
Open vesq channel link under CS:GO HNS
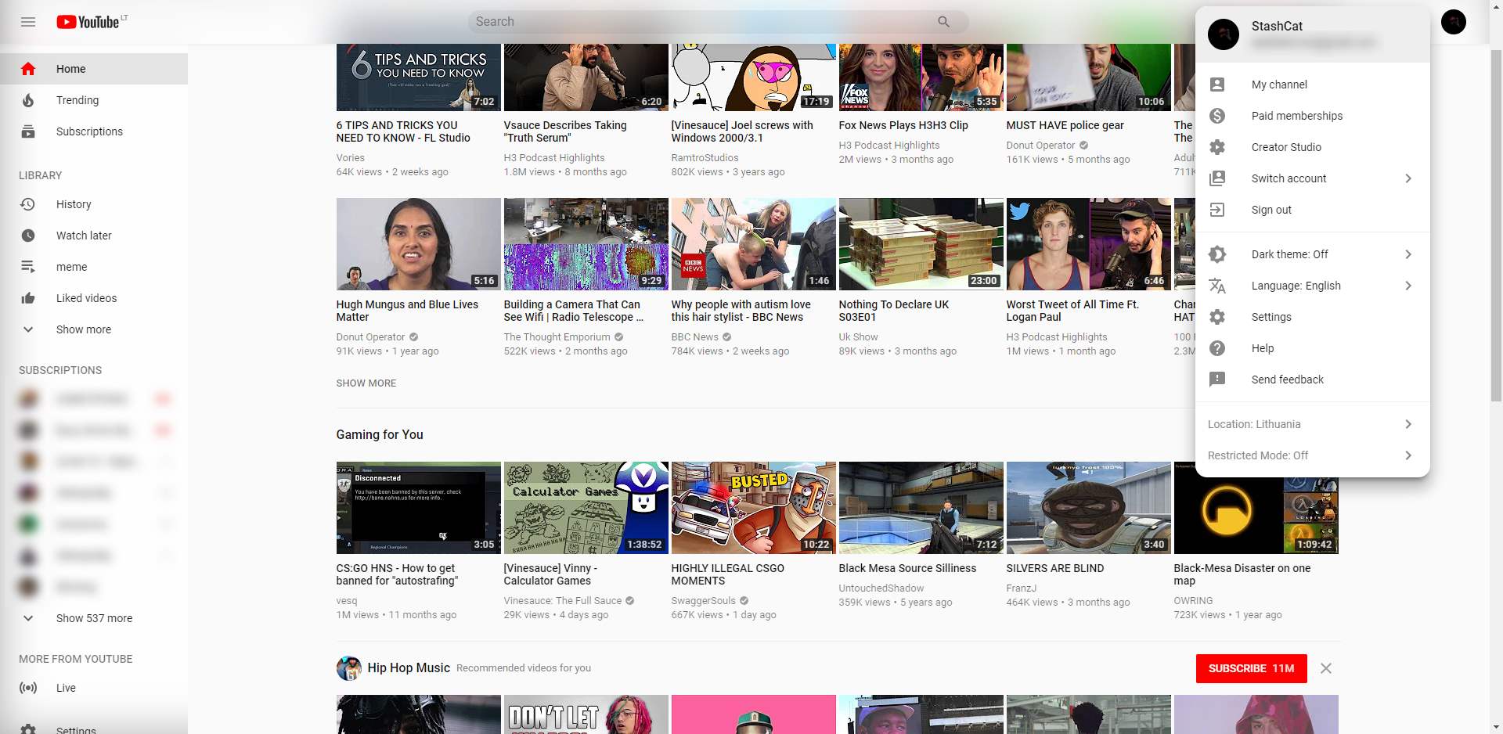347,601
